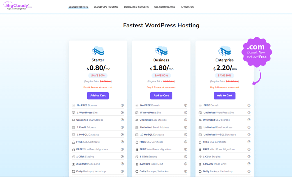Click the Starter plan title
Image resolution: width=292 pixels, height=177 pixels.
point(98,60)
